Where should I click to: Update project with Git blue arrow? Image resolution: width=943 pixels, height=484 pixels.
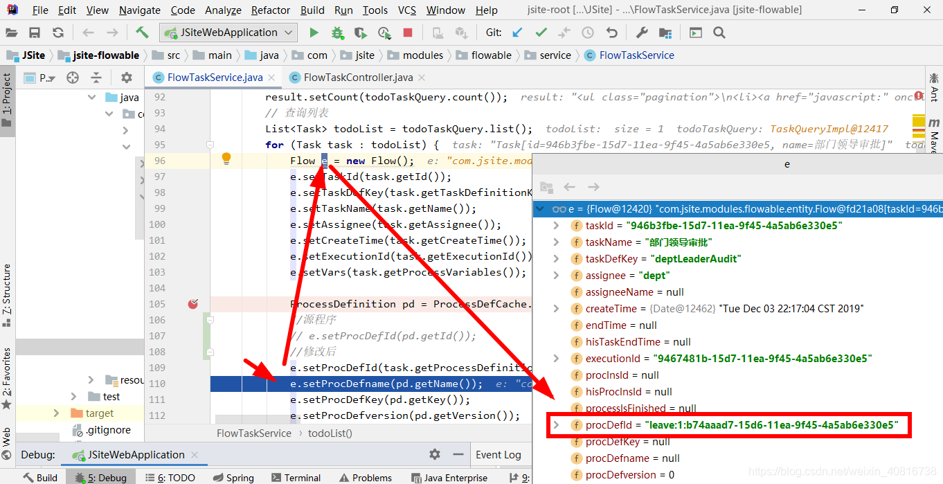(x=517, y=33)
